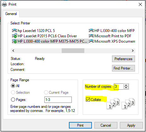
Task: Click the printer icon in the title bar
Action: 4,4
